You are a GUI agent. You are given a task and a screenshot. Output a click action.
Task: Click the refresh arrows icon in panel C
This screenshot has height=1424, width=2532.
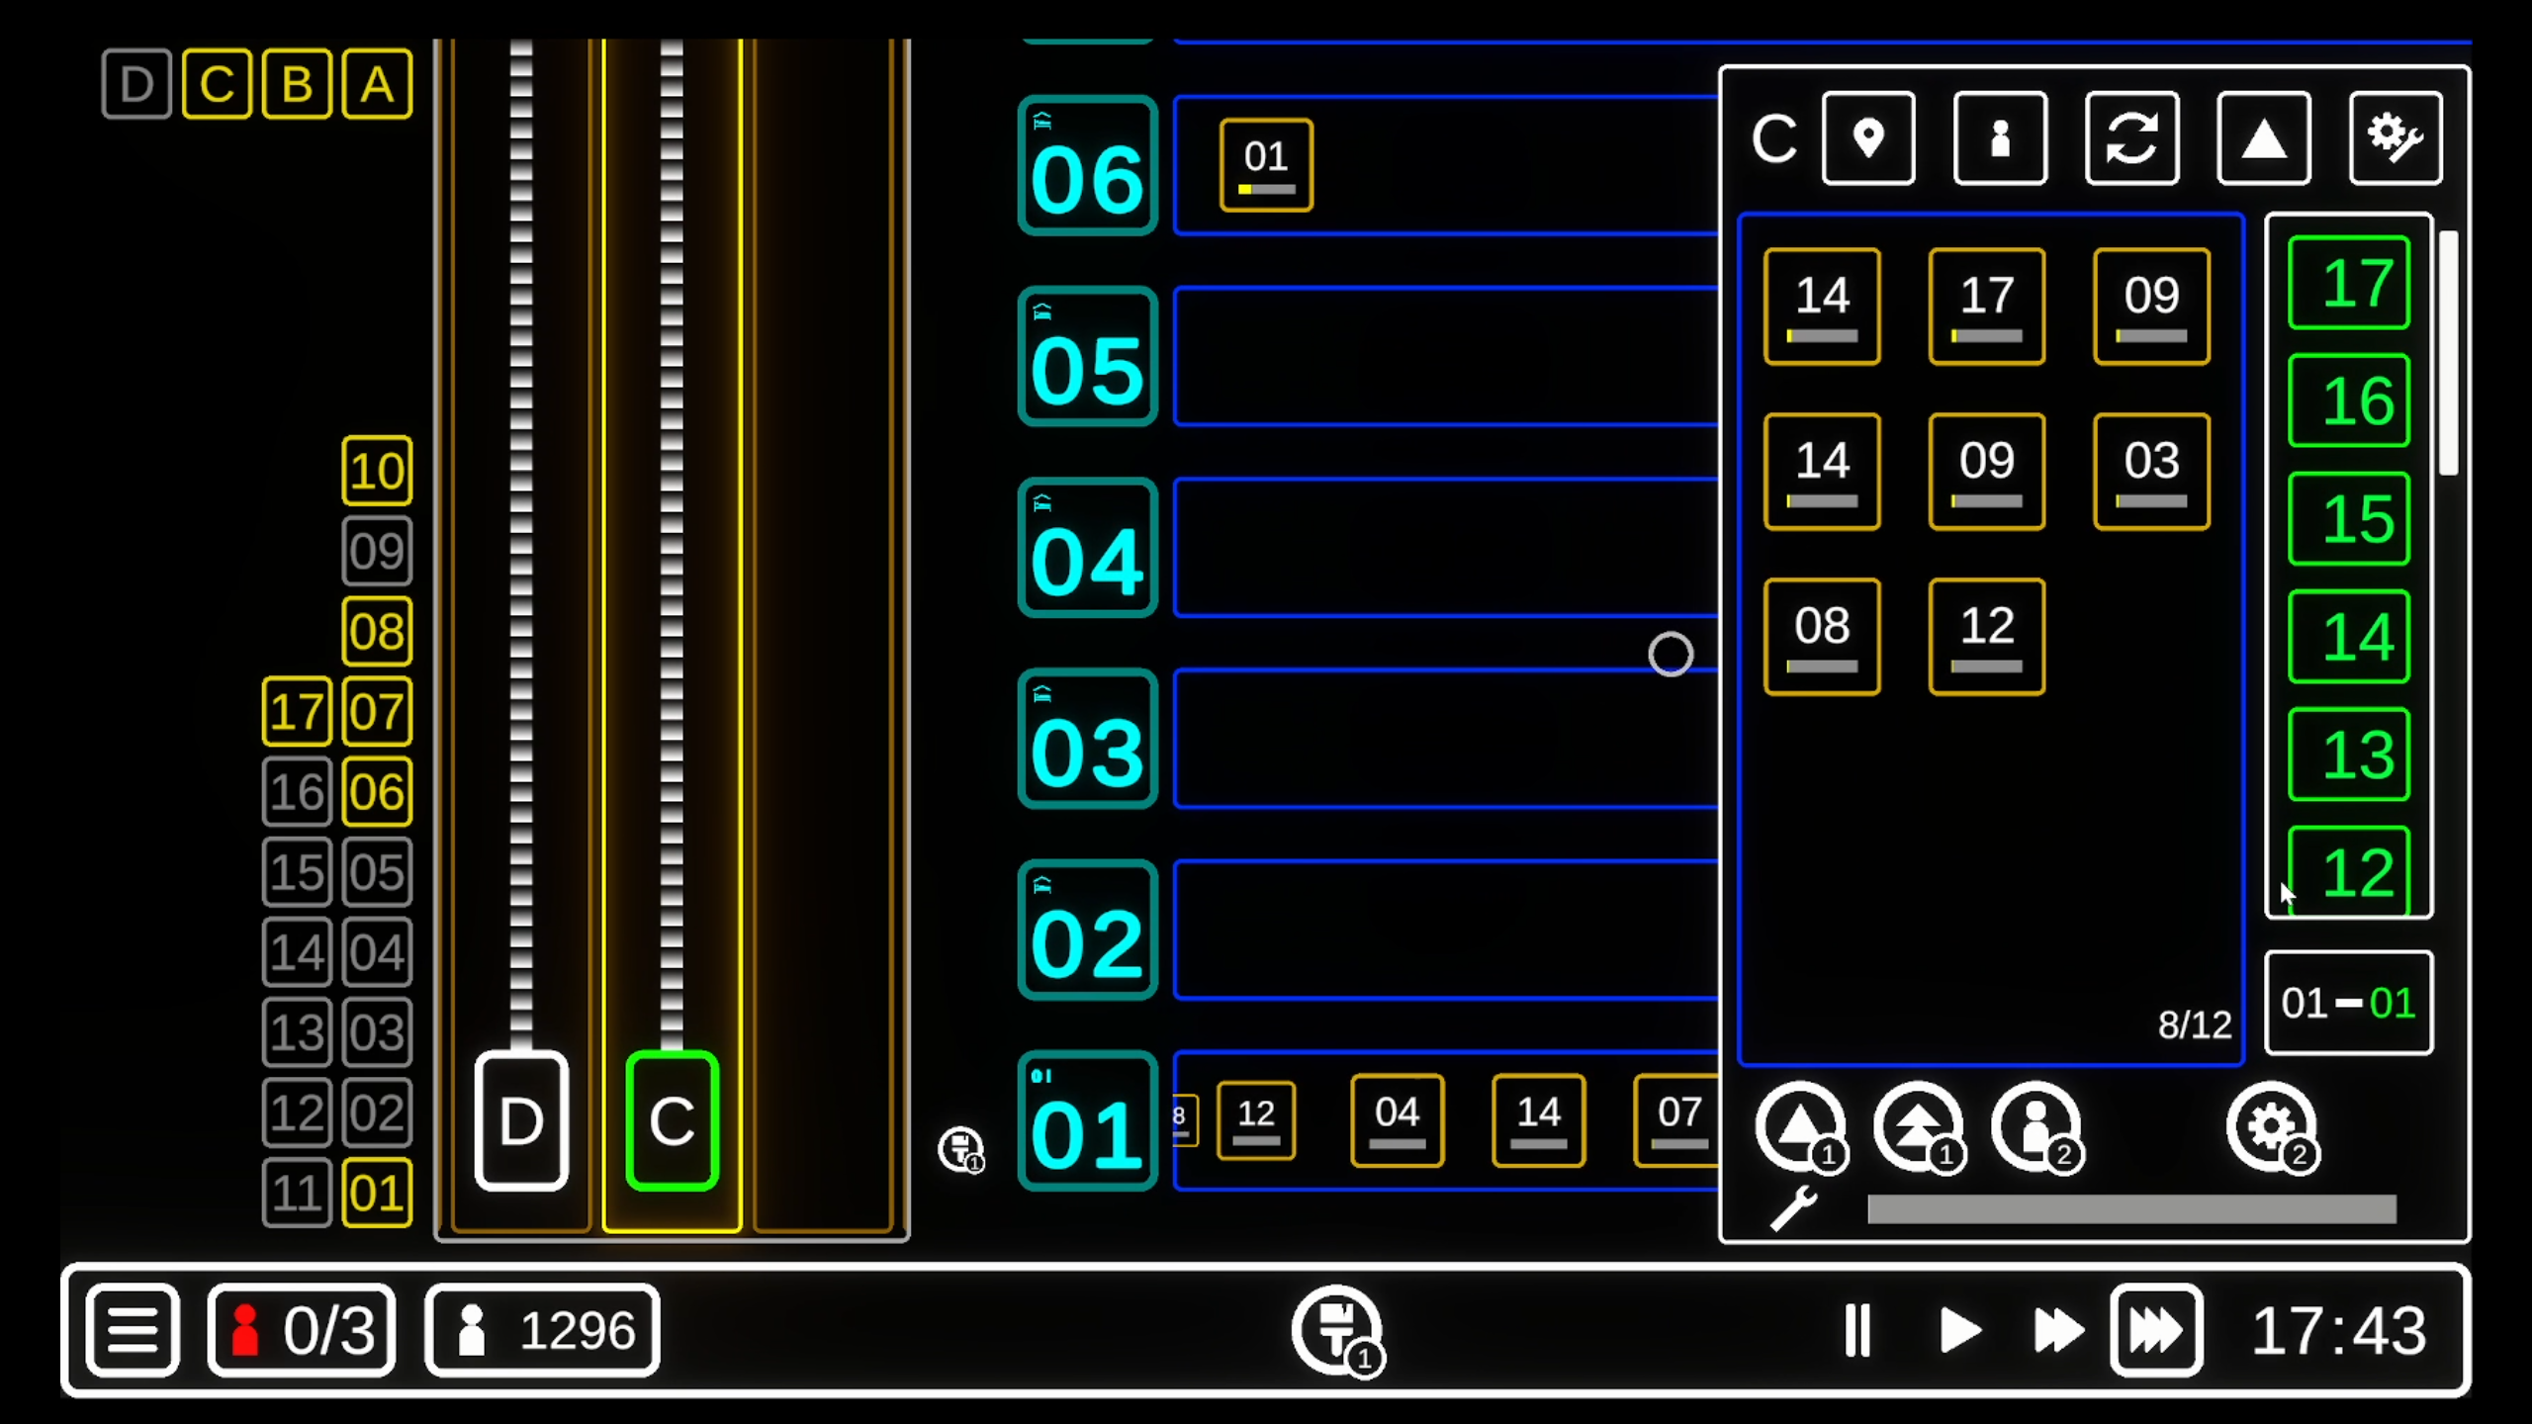(x=2131, y=138)
